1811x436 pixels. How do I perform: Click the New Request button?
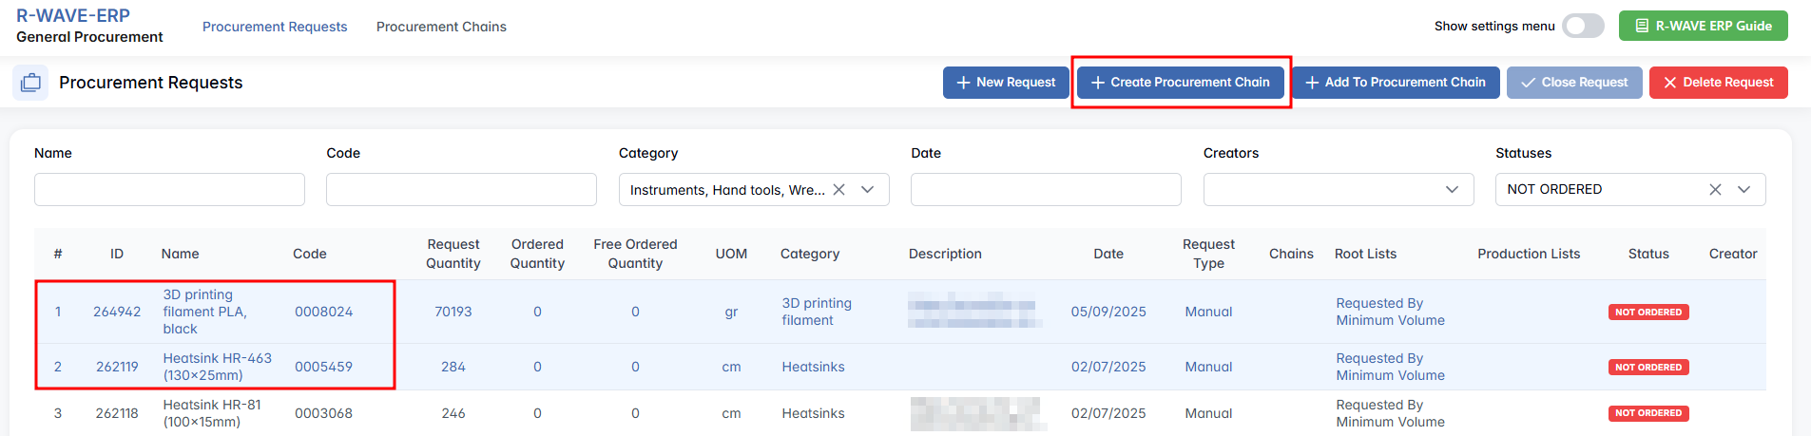1005,83
